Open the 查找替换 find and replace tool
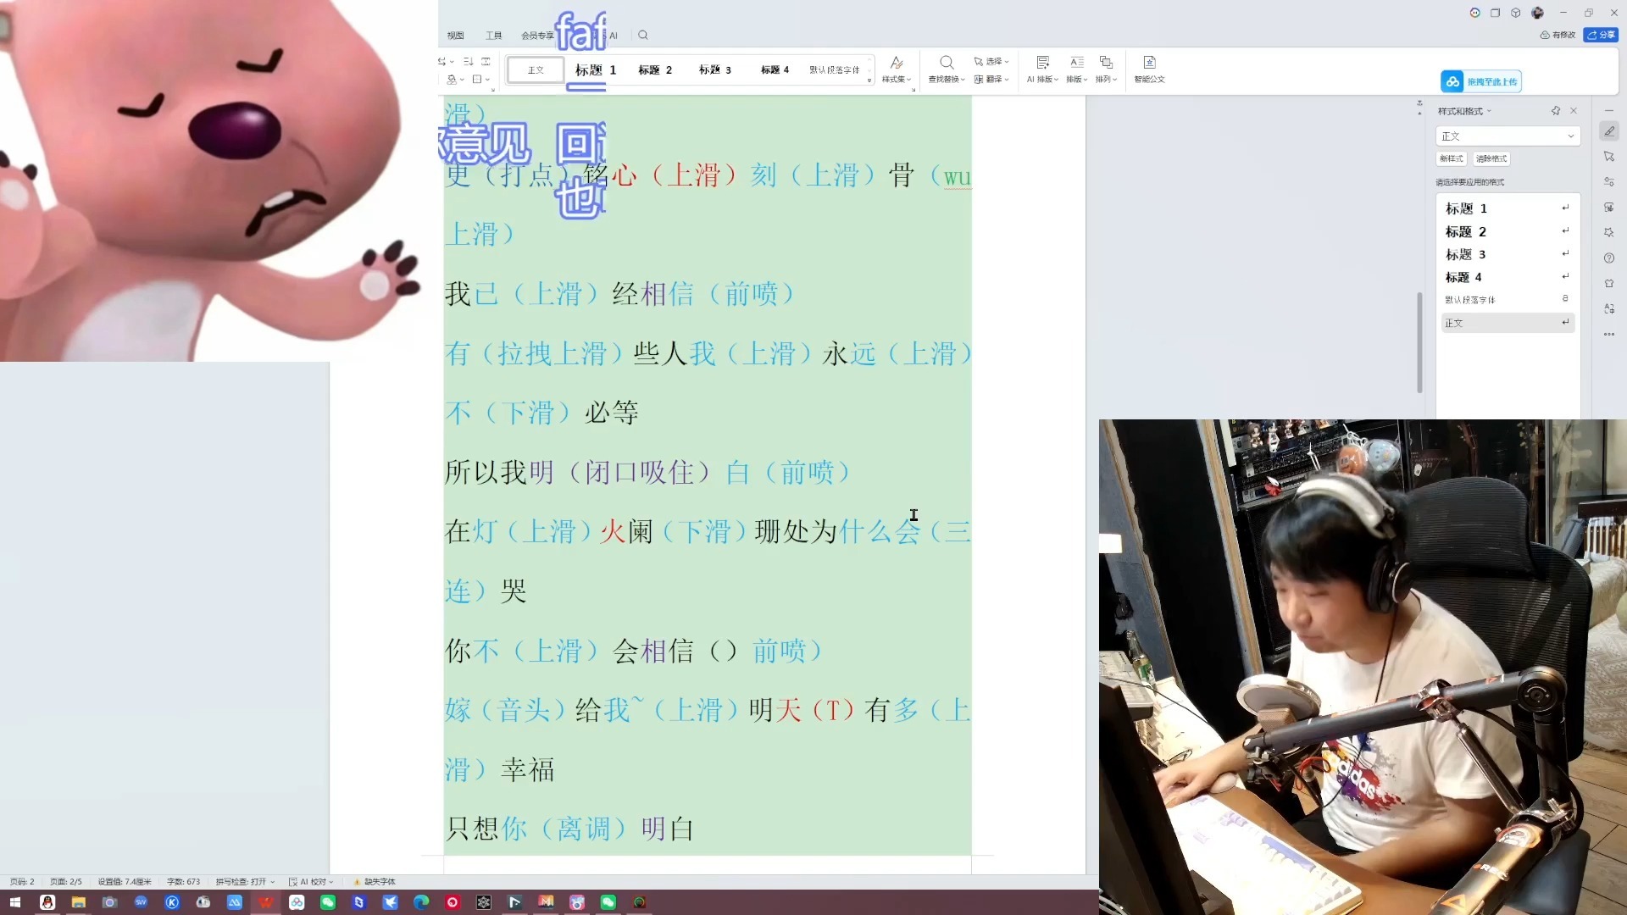The width and height of the screenshot is (1627, 915). pos(947,69)
